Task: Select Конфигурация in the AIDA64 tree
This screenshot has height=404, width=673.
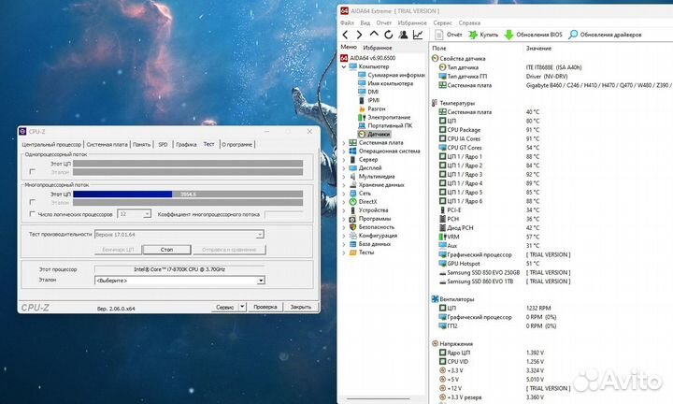Action: pyautogui.click(x=378, y=236)
